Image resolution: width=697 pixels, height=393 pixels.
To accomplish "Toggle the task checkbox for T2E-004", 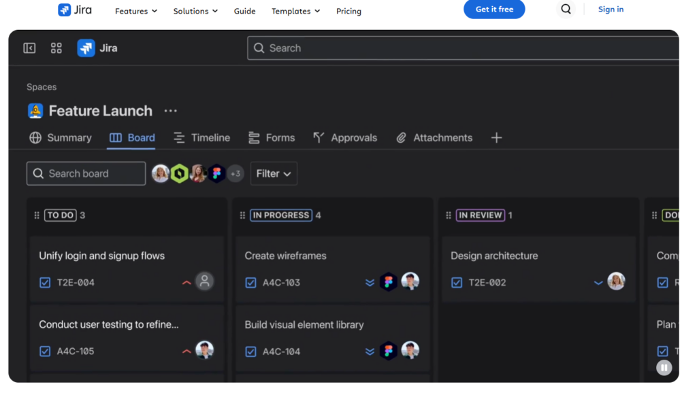I will tap(45, 282).
